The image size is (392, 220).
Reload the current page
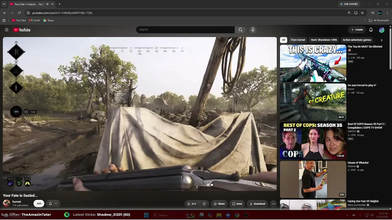tap(19, 13)
